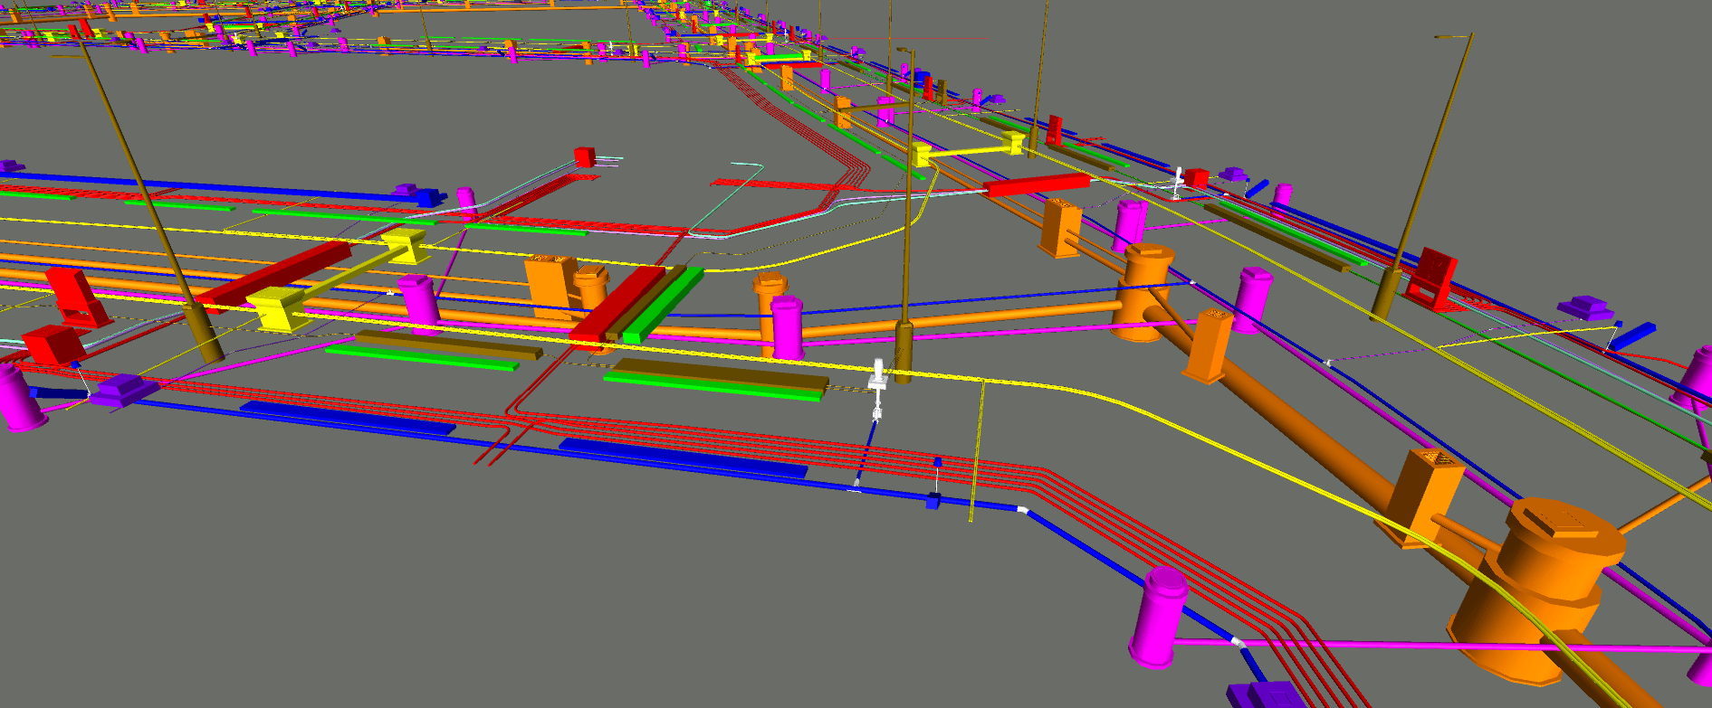The image size is (1712, 708).
Task: Pick the orange box leaning on the diagonal orange pipe
Action: 1208,345
